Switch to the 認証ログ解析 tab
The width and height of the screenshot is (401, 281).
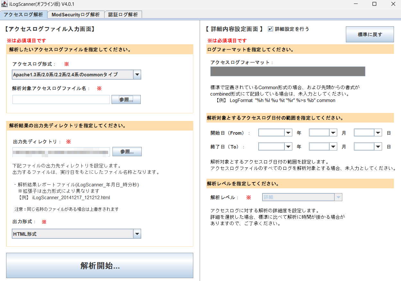click(123, 15)
